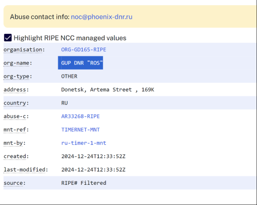
Task: Click the highlighted GUP DNR "ROS" org-name value
Action: point(82,63)
